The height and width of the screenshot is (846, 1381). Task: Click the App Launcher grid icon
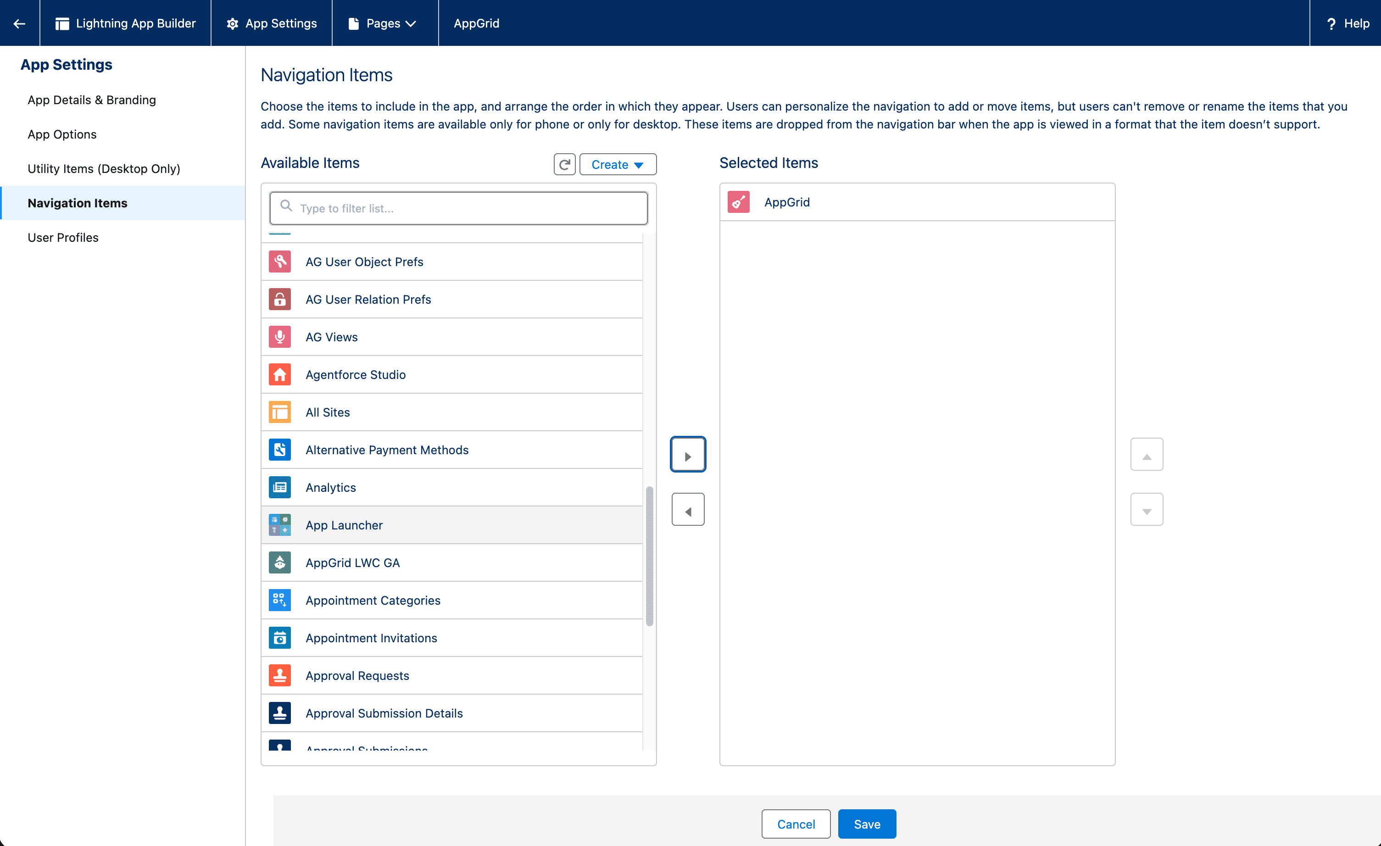pos(280,525)
